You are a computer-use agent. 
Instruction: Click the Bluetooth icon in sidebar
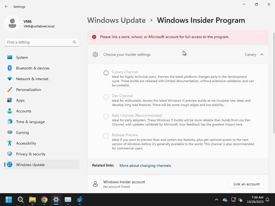[10, 68]
